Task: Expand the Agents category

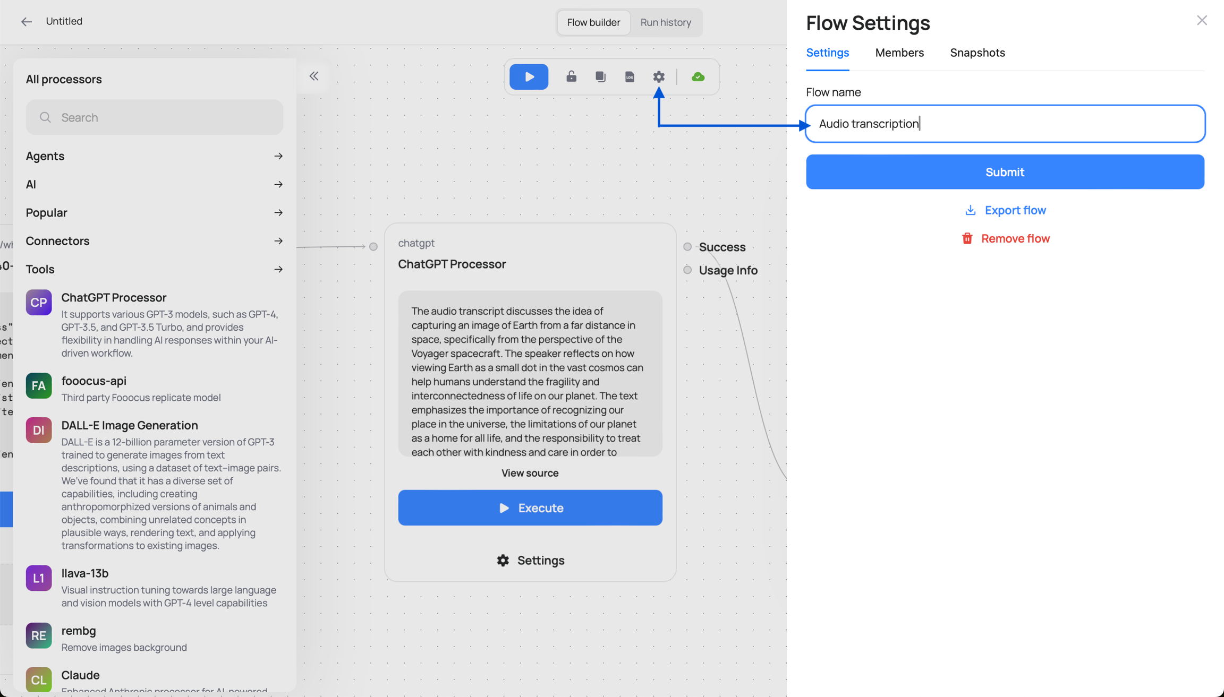Action: (154, 156)
